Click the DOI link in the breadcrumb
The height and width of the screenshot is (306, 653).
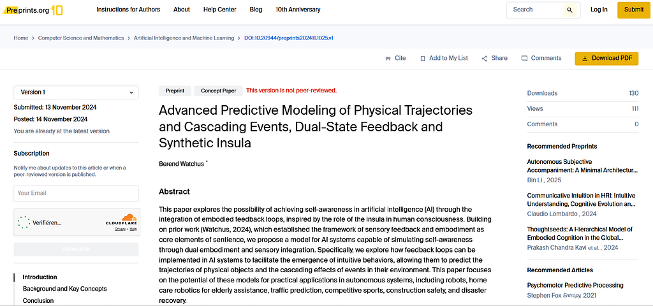[x=289, y=38]
